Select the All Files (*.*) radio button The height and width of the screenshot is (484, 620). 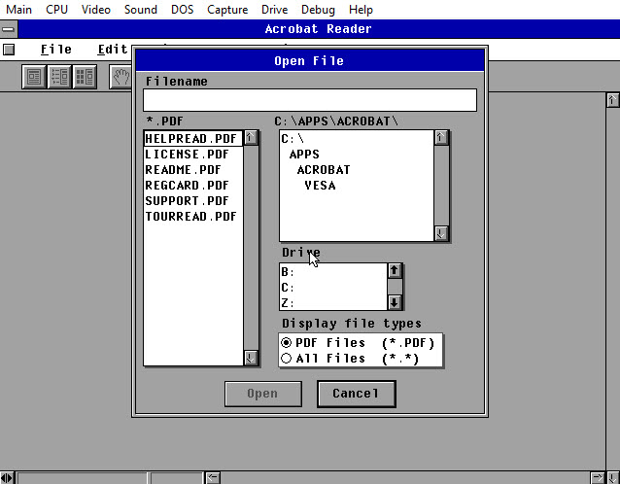pyautogui.click(x=287, y=359)
